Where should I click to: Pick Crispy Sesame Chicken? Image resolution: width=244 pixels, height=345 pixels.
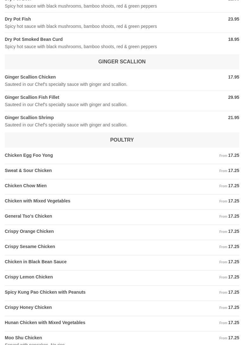[30, 246]
